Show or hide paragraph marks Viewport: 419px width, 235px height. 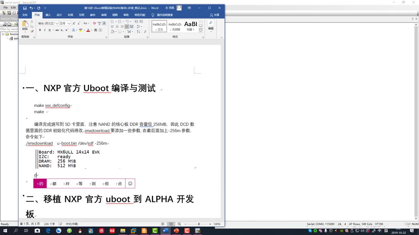pos(145,31)
